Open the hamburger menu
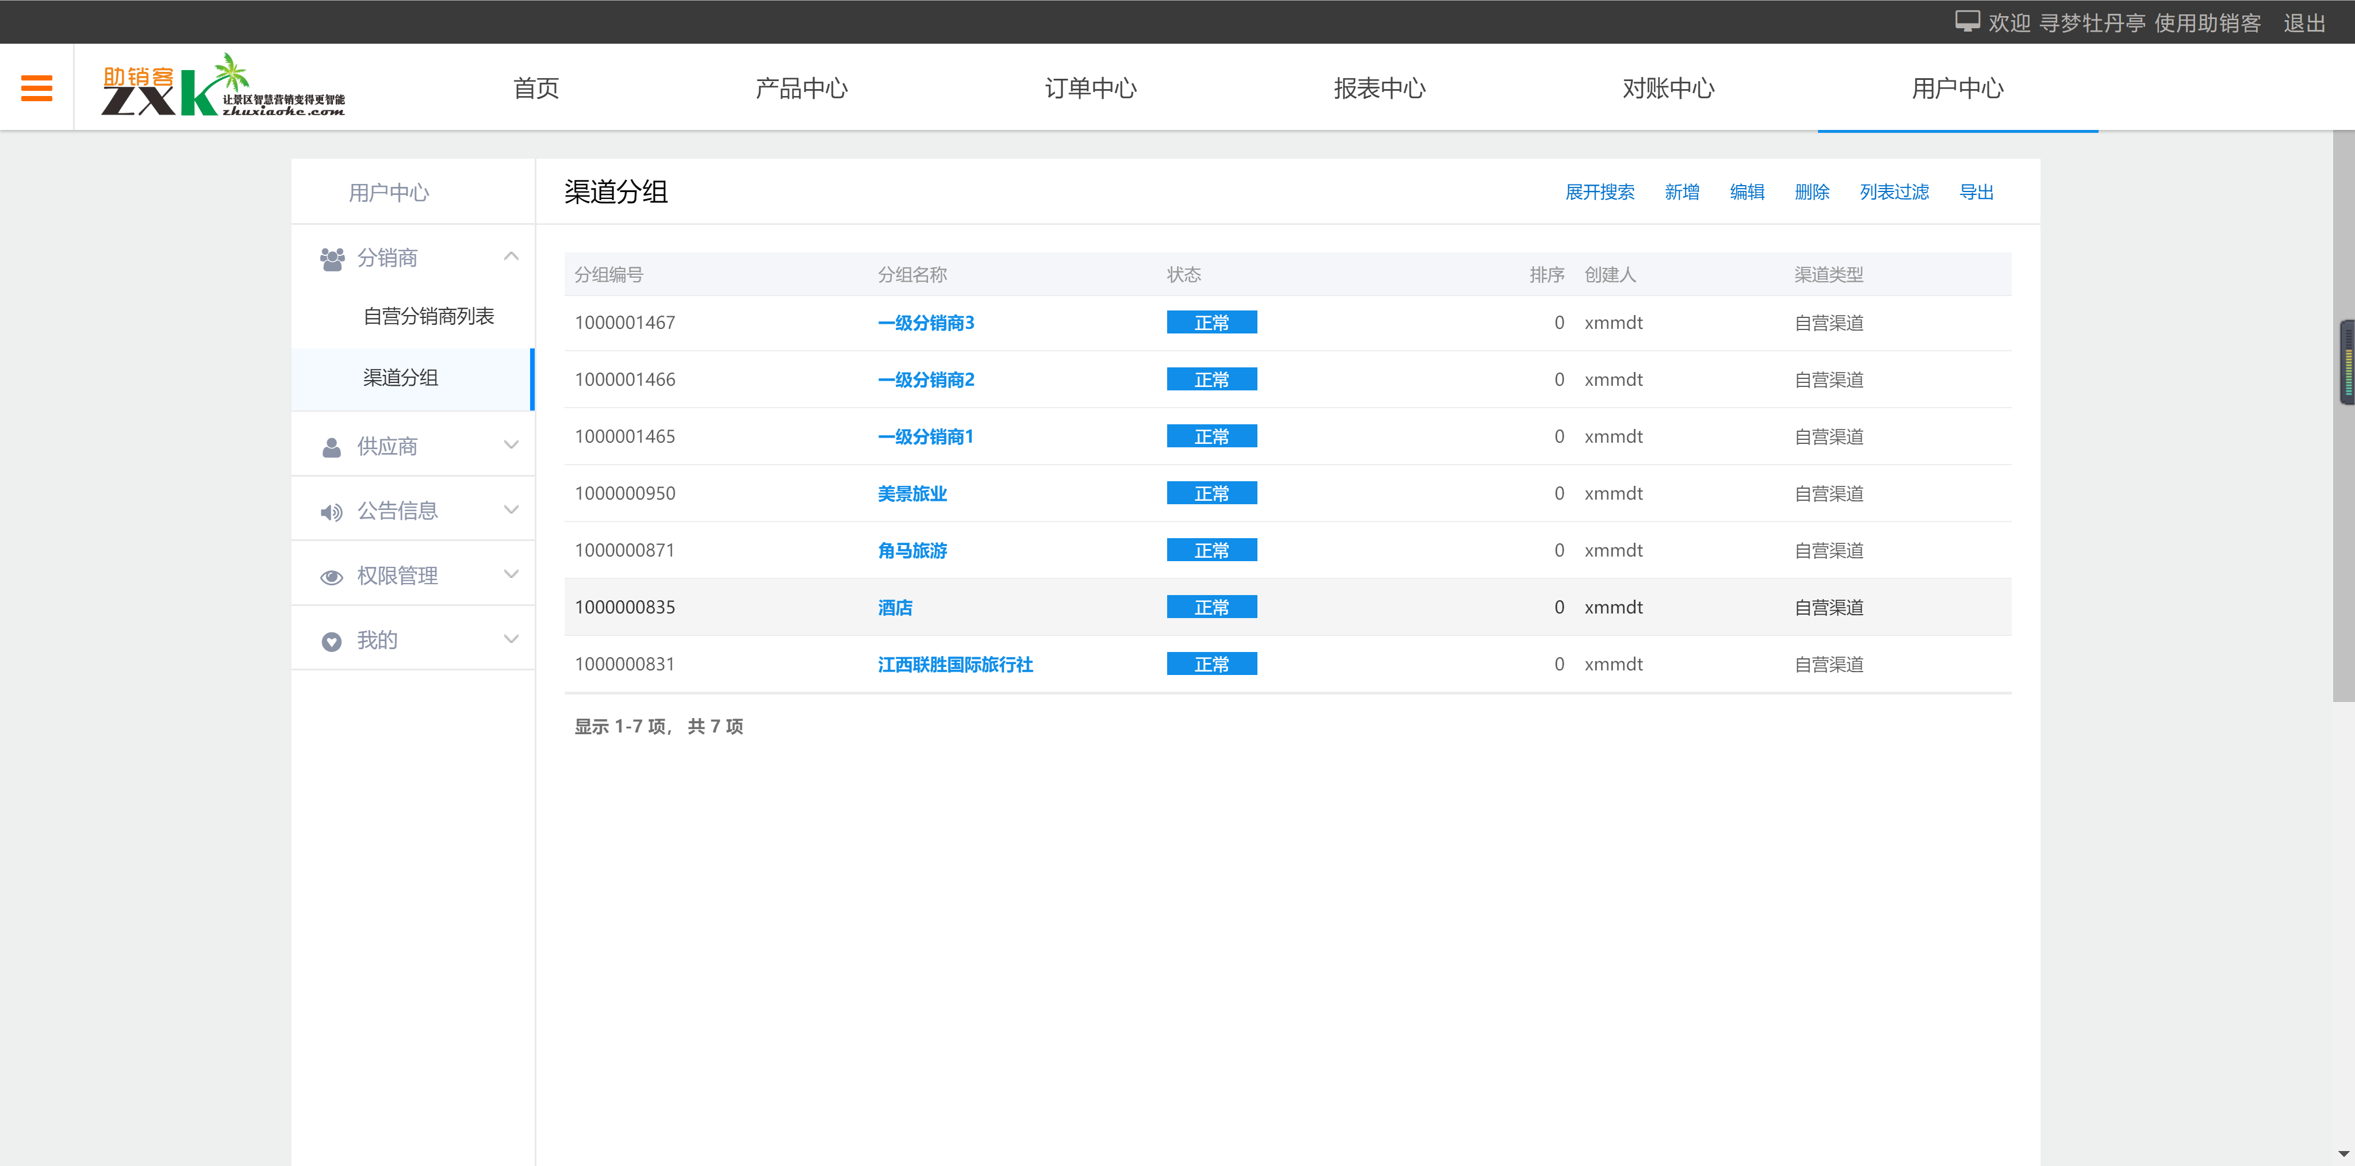Image resolution: width=2355 pixels, height=1166 pixels. point(37,87)
